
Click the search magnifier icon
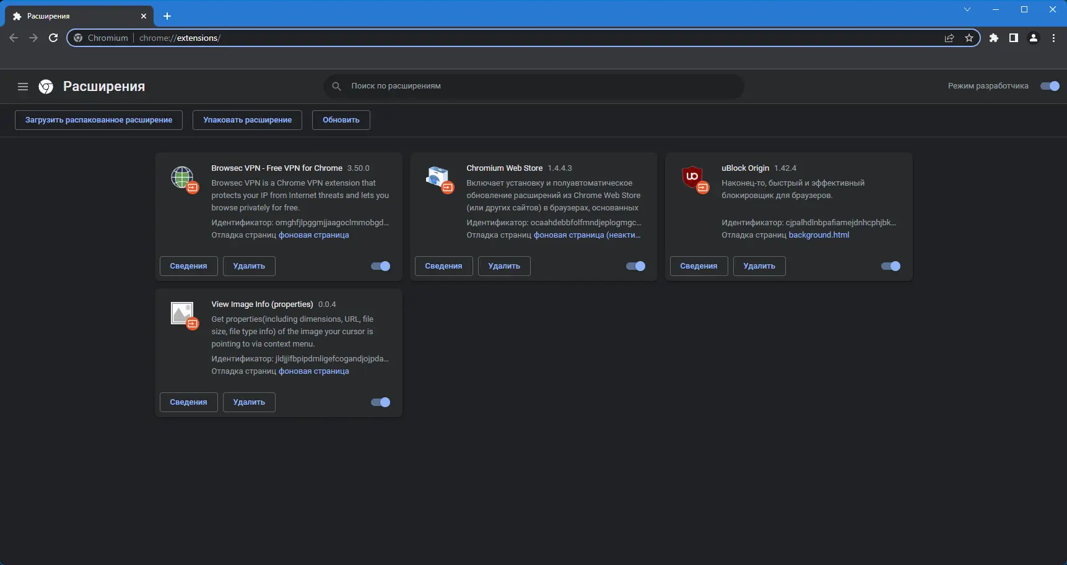[x=337, y=86]
